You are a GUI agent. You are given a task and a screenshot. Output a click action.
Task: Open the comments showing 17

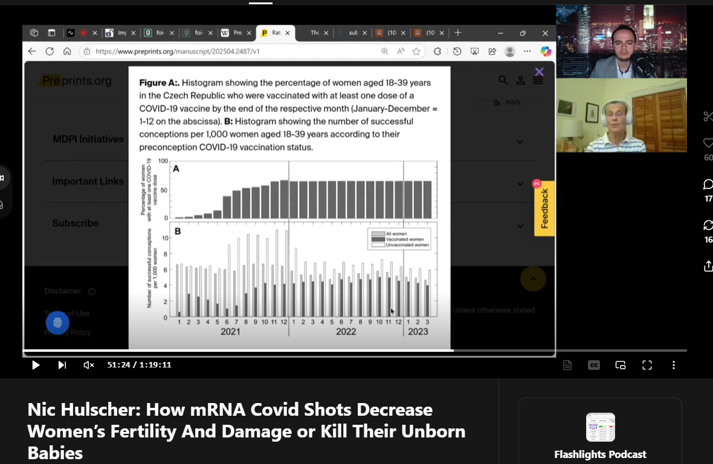(x=708, y=184)
